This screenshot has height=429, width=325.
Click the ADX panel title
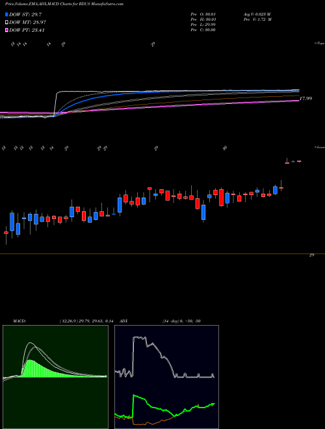[124, 321]
